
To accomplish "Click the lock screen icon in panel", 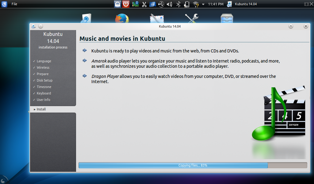I will [x=117, y=4].
